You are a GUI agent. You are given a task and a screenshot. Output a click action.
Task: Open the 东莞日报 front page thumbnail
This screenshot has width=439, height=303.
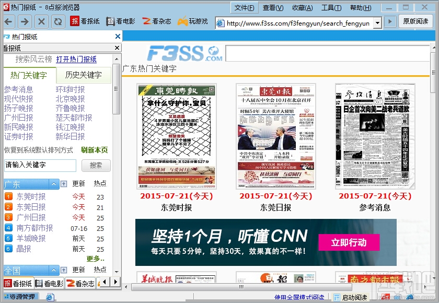tap(276, 136)
